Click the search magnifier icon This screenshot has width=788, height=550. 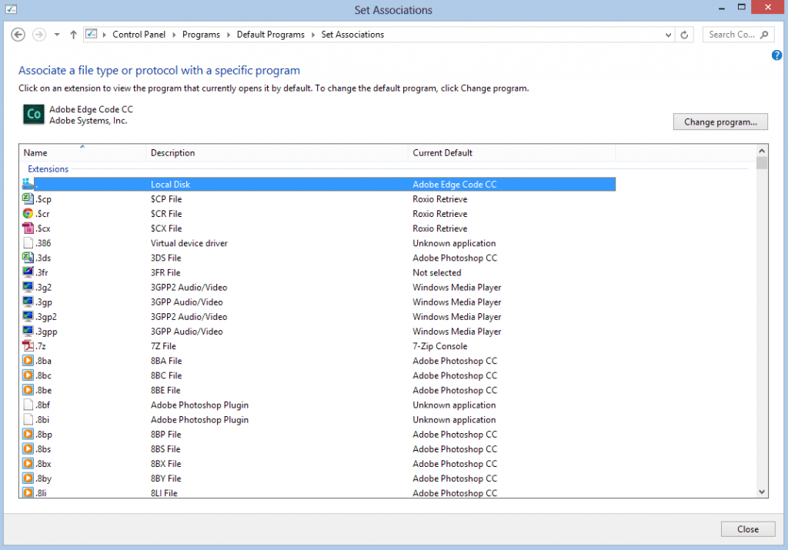coord(764,35)
